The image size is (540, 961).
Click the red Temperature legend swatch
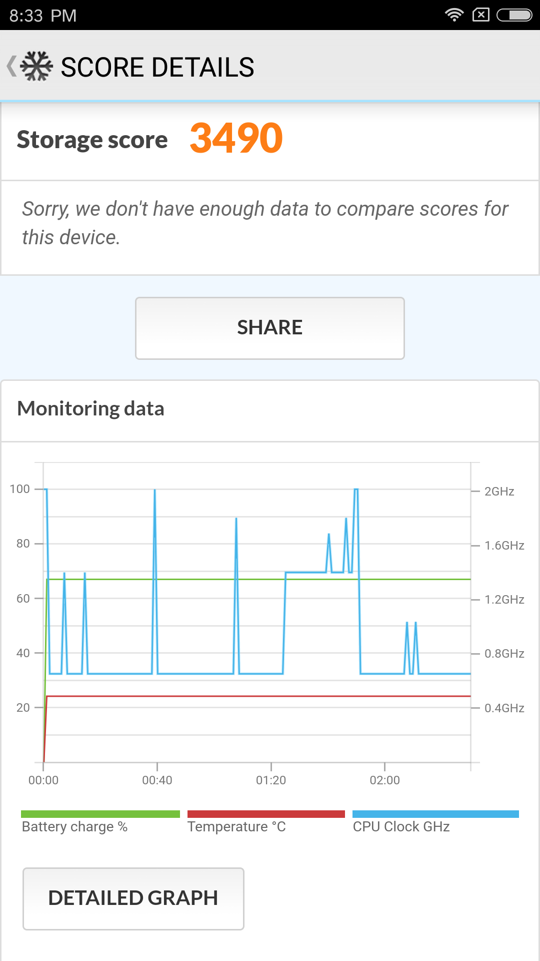point(266,814)
